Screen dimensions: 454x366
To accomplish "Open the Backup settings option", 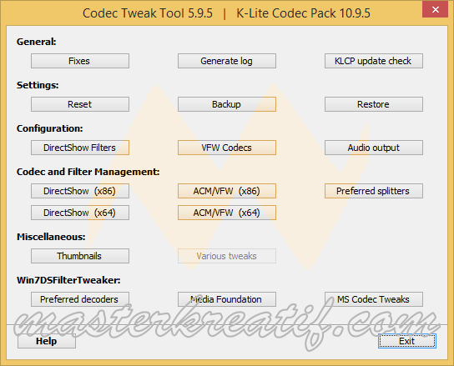I will (227, 104).
